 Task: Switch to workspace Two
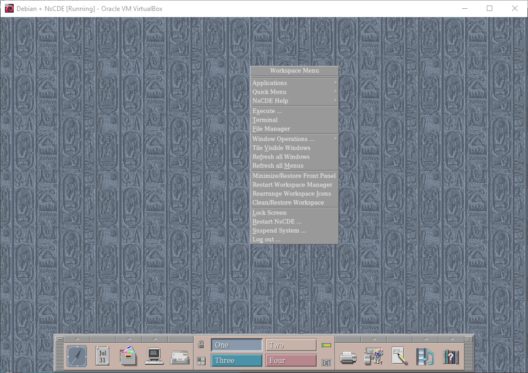click(291, 345)
